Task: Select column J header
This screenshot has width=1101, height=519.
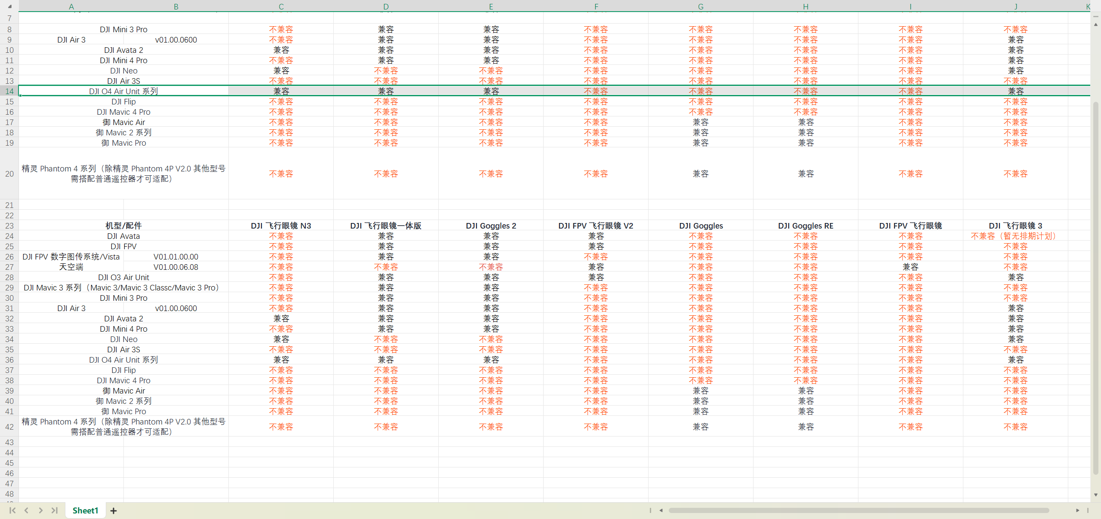Action: 1015,6
